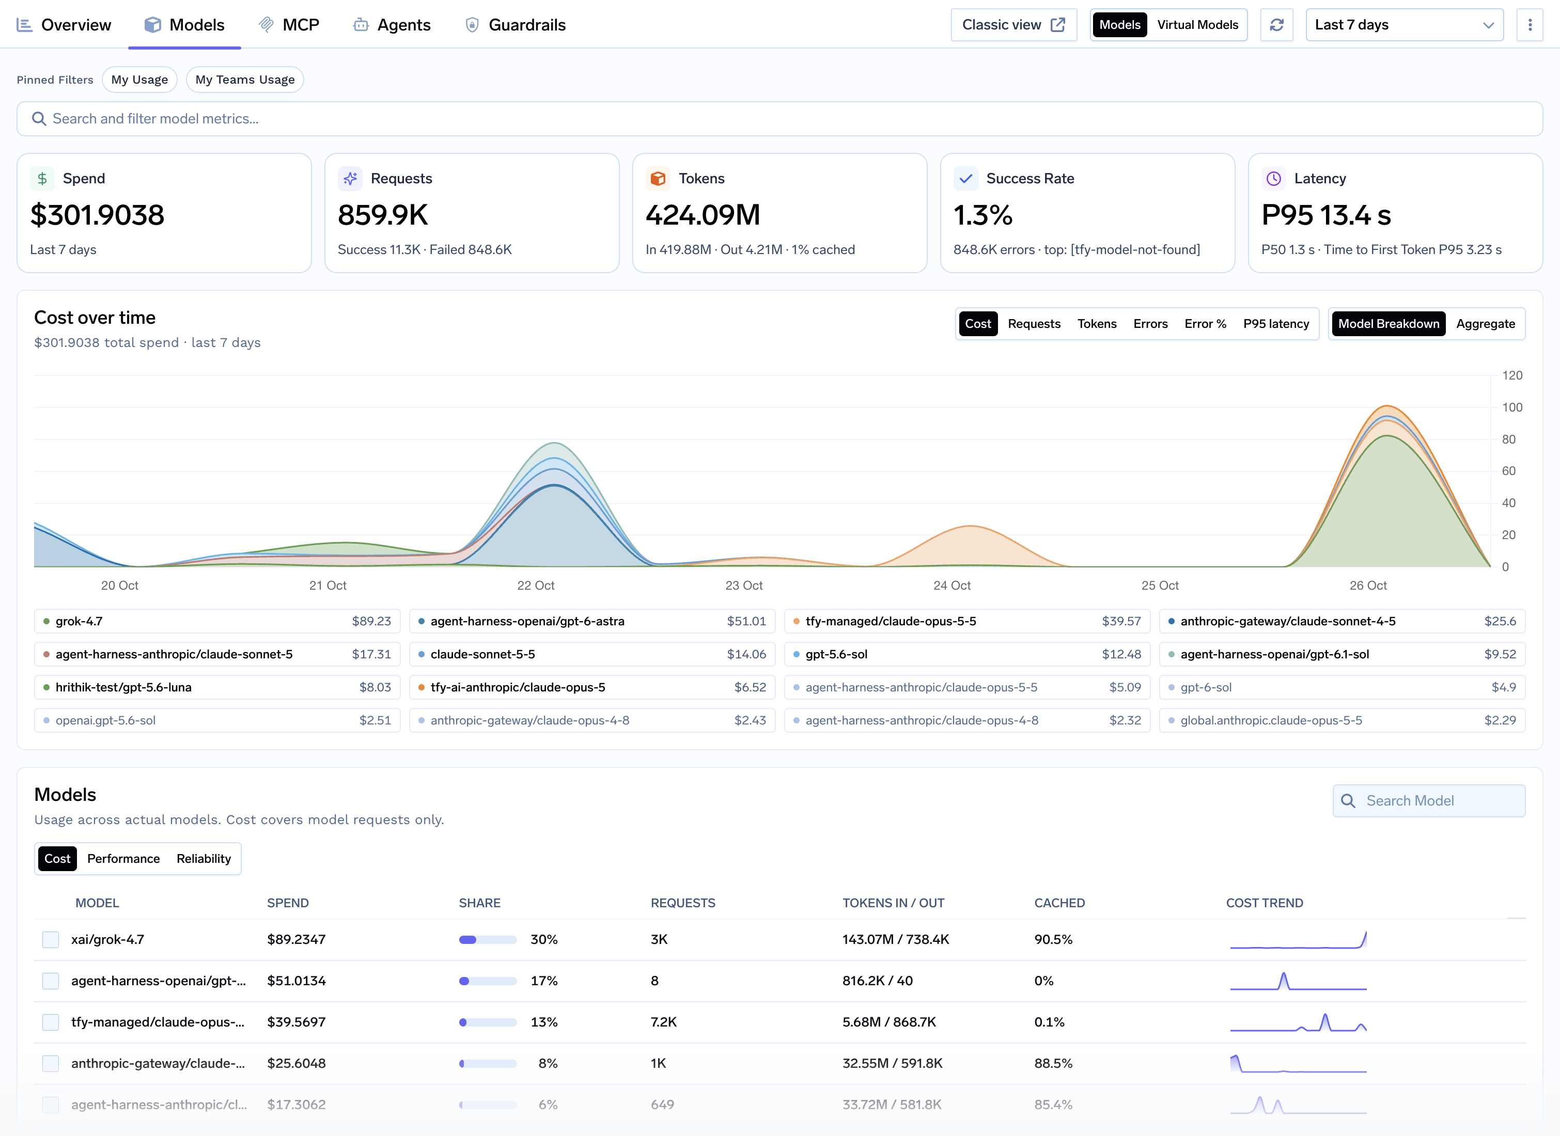Click the magnifier icon in Search Model
Screen dimensions: 1560x1136
(x=1348, y=801)
